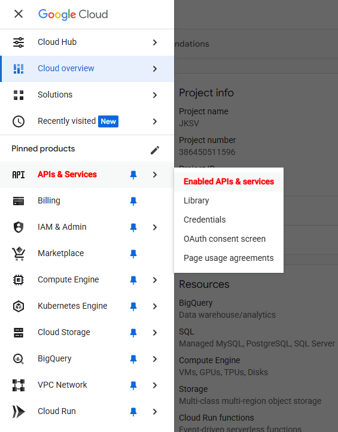The width and height of the screenshot is (338, 432).
Task: Click the Solutions grid icon
Action: pyautogui.click(x=19, y=95)
